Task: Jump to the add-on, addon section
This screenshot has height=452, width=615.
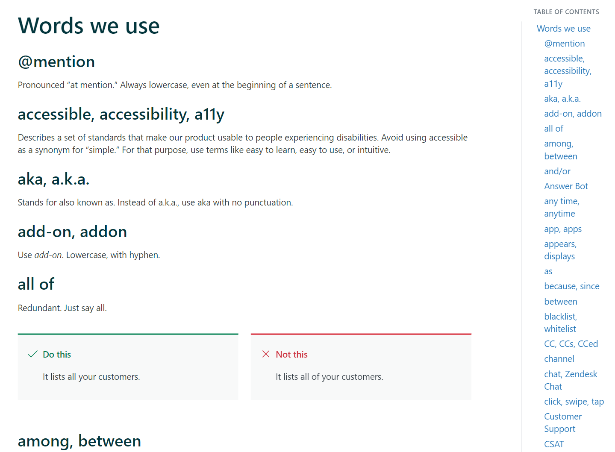Action: (x=573, y=113)
